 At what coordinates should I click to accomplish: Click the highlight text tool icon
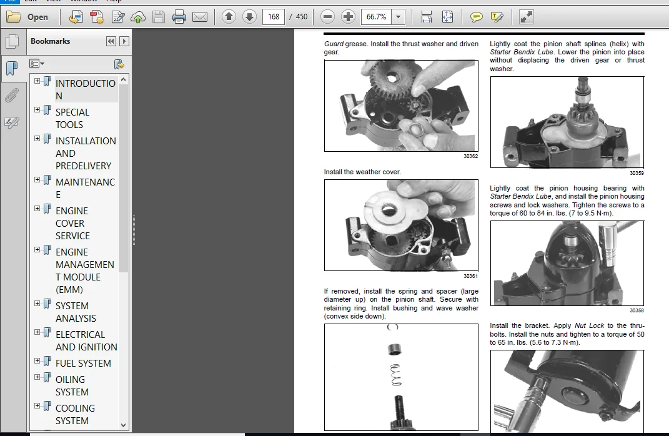[x=497, y=17]
